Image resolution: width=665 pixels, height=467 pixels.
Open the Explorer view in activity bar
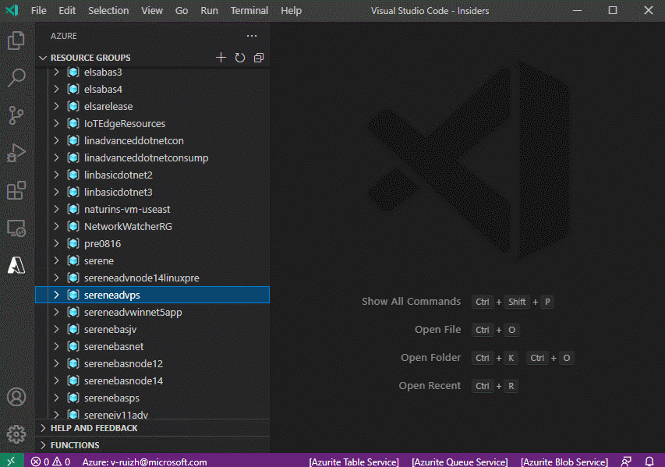click(16, 41)
